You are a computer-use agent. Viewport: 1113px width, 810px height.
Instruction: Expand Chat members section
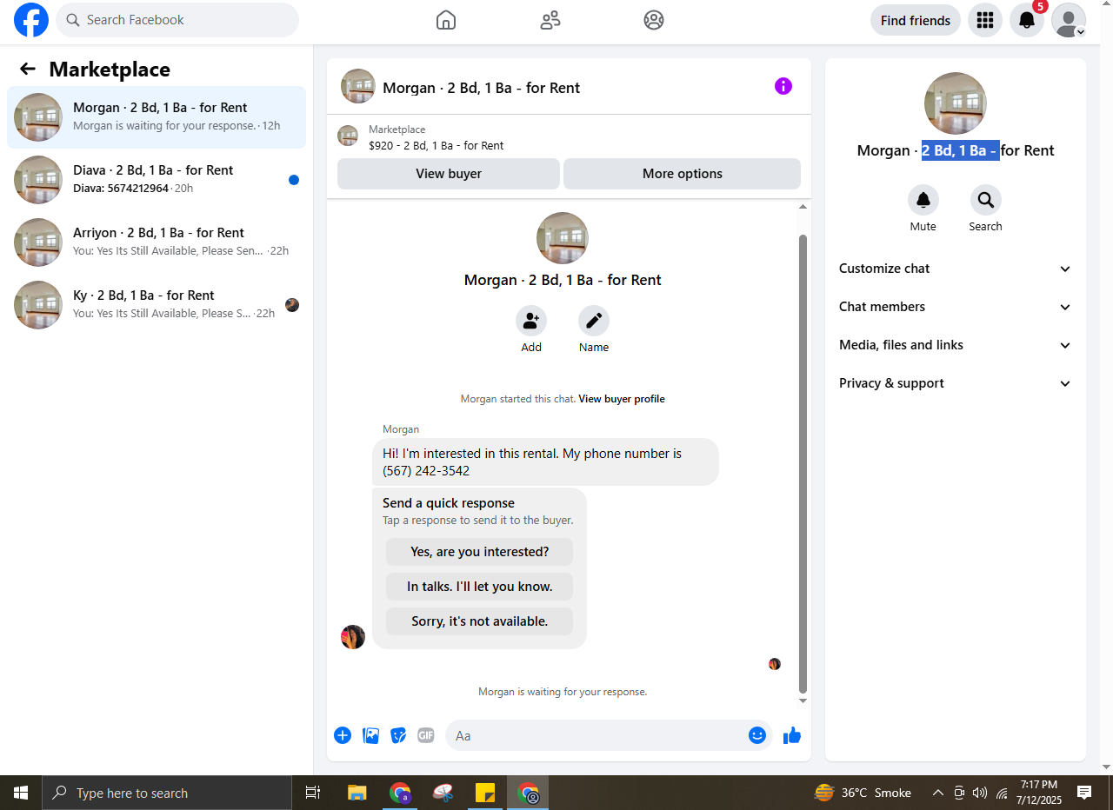[955, 307]
